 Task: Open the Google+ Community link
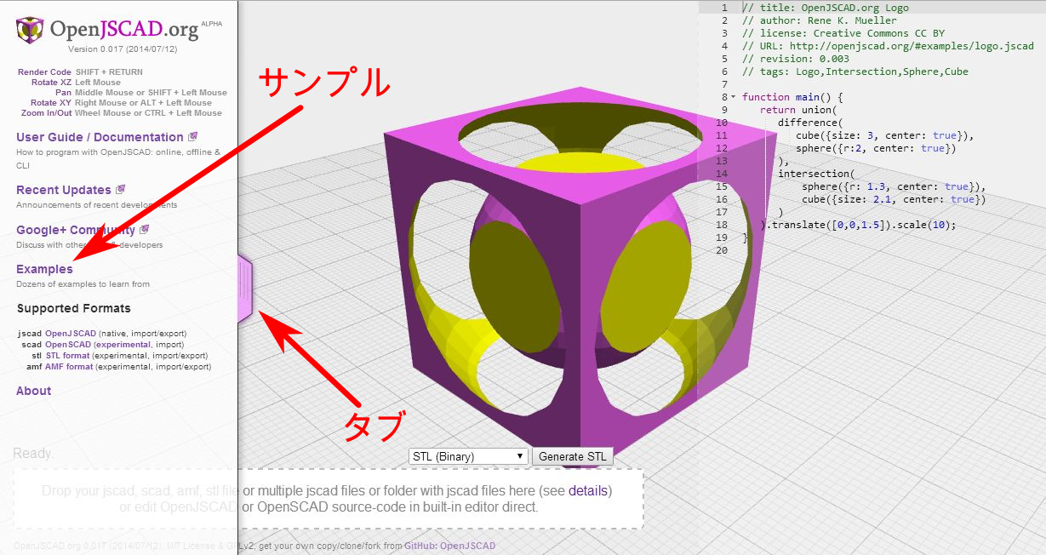click(x=76, y=230)
